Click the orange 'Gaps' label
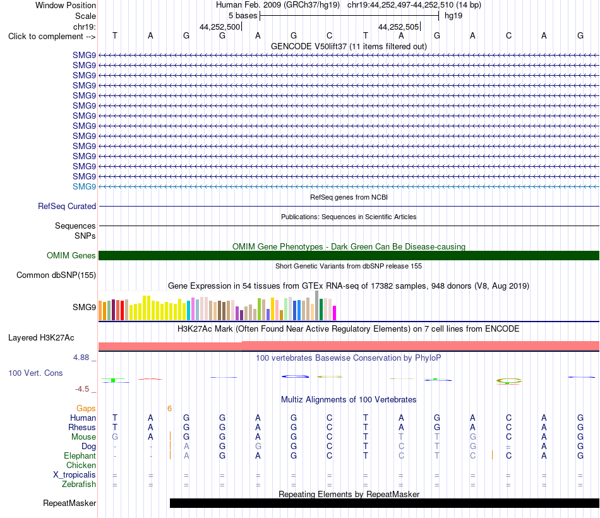 (86, 409)
